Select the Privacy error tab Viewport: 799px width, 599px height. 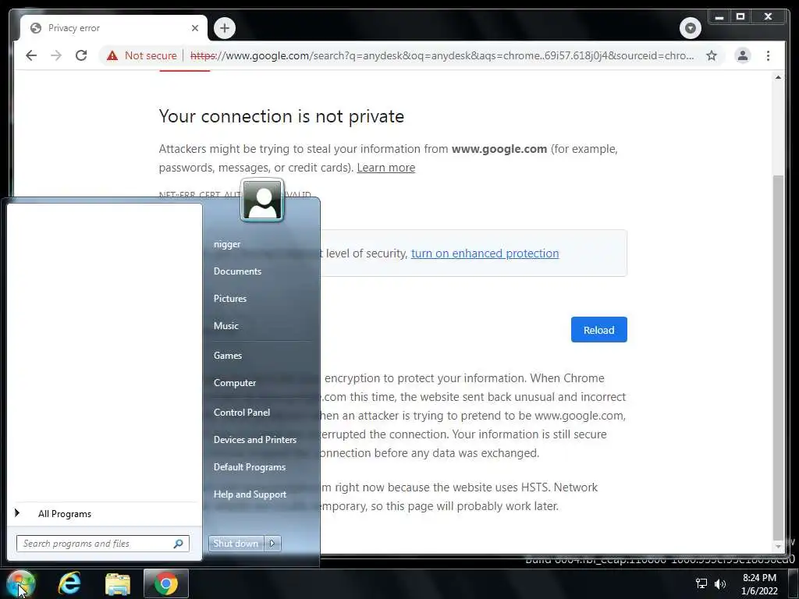[x=113, y=28]
